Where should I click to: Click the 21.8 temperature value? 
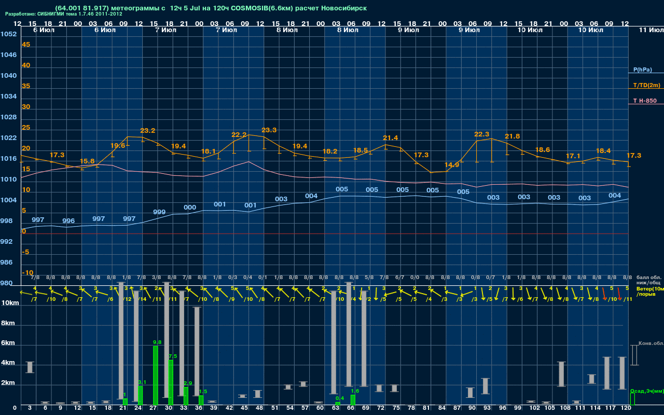pyautogui.click(x=513, y=136)
